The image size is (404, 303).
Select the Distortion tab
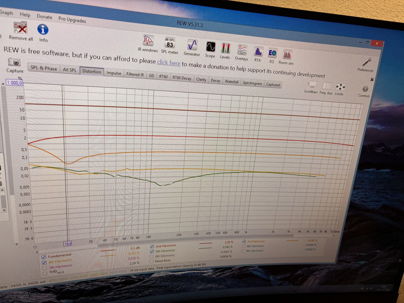click(92, 72)
